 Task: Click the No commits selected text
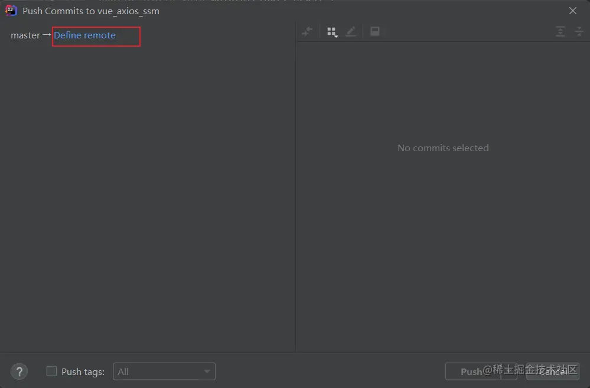click(x=443, y=148)
